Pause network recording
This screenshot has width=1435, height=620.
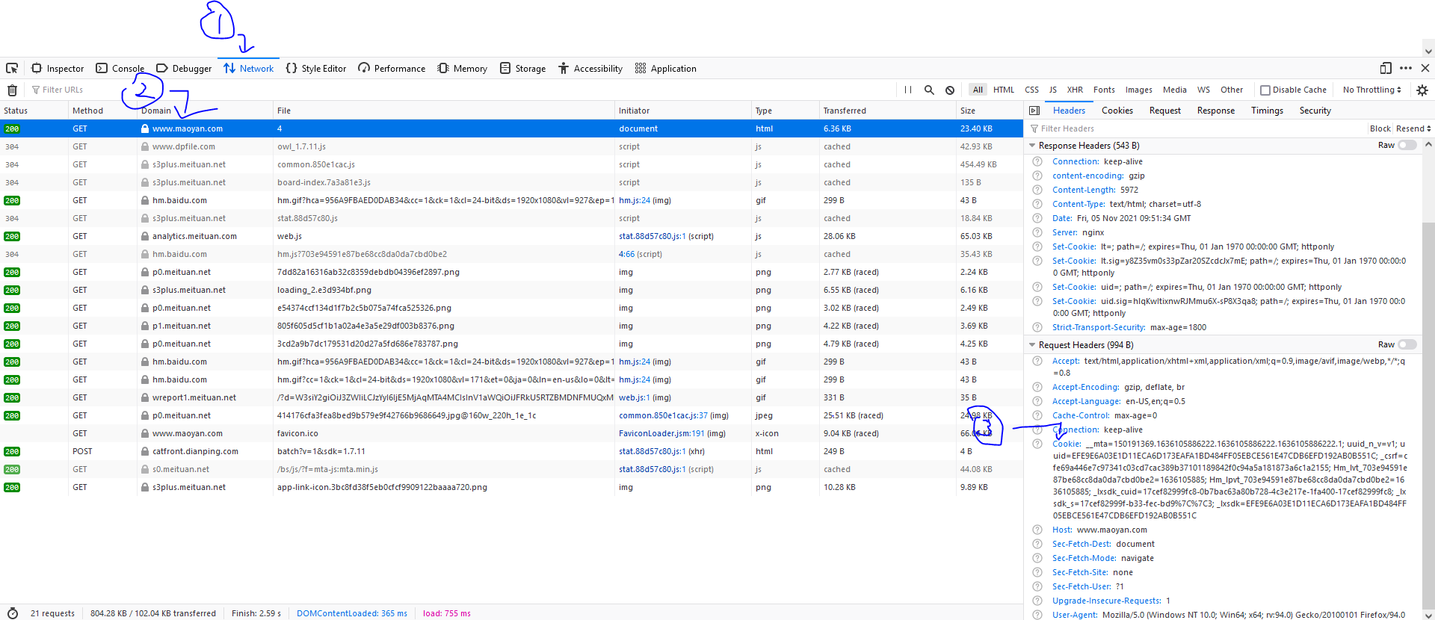pos(908,90)
